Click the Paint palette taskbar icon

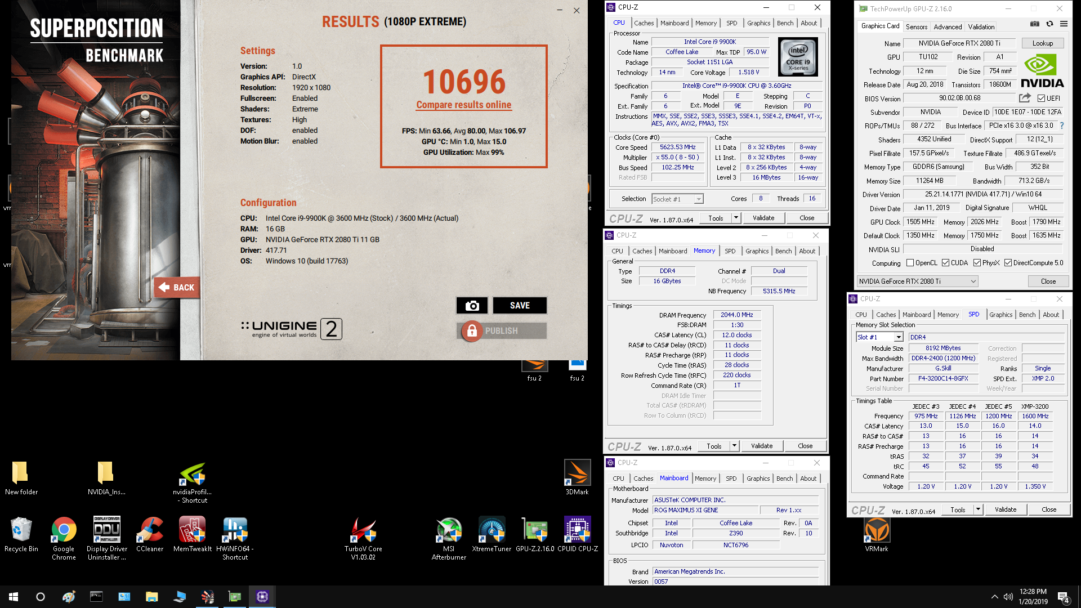(69, 597)
